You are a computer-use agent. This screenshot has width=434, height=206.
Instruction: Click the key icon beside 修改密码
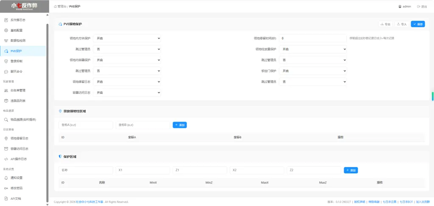[6, 188]
